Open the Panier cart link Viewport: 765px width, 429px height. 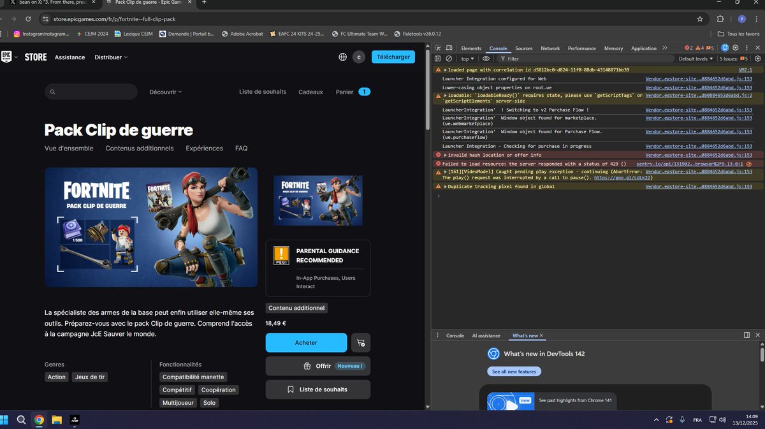[353, 92]
